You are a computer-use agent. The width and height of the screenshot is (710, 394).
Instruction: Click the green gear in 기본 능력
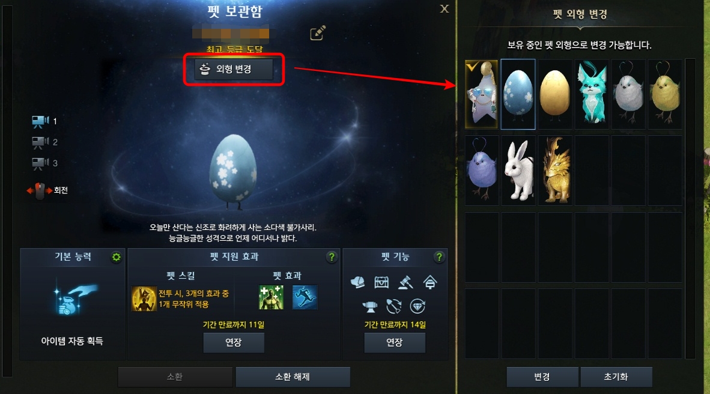coord(117,257)
